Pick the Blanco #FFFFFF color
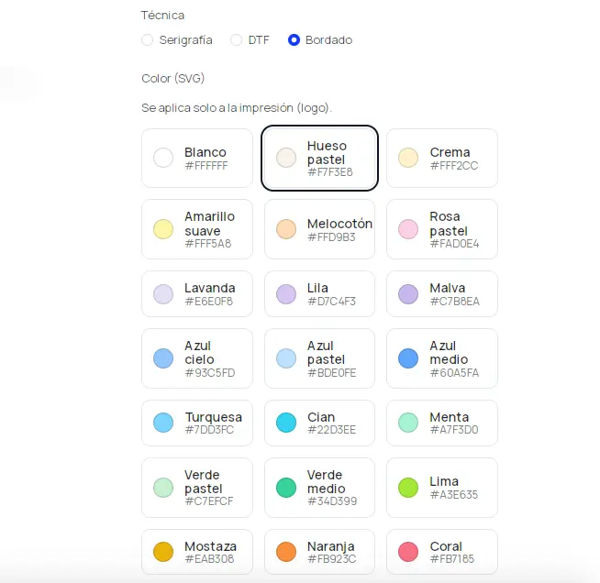Viewport: 600px width, 583px height. point(196,159)
